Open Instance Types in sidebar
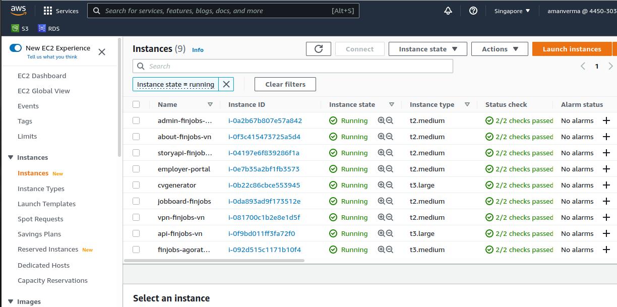The width and height of the screenshot is (617, 307). (x=41, y=189)
